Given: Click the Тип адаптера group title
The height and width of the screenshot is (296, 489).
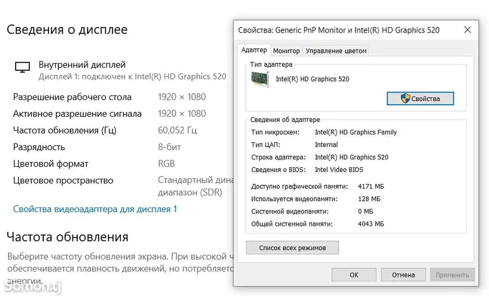Looking at the screenshot, I should coord(271,64).
